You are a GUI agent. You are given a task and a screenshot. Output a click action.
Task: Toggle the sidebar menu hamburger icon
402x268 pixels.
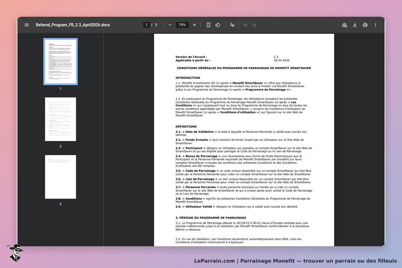click(27, 25)
